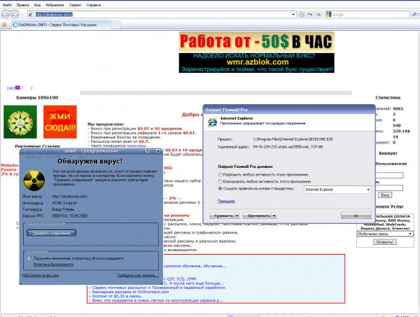Expand the arrow next to Разрешить button
Image resolution: width=420 pixels, height=317 pixels.
[x=237, y=216]
